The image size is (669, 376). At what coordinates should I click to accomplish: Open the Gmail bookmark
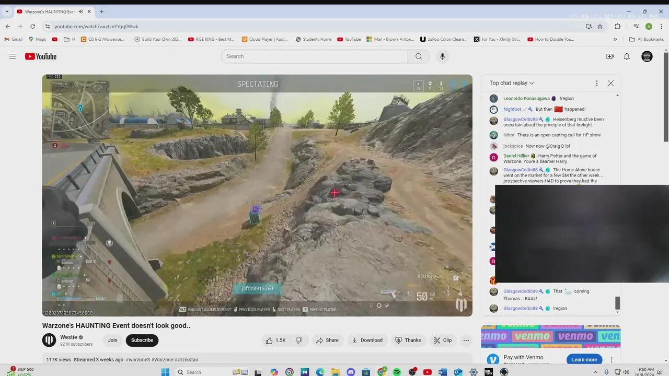coord(14,39)
